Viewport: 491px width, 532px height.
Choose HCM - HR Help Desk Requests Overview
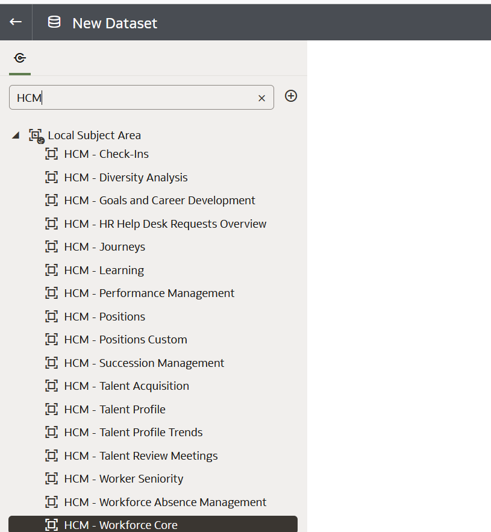point(165,224)
